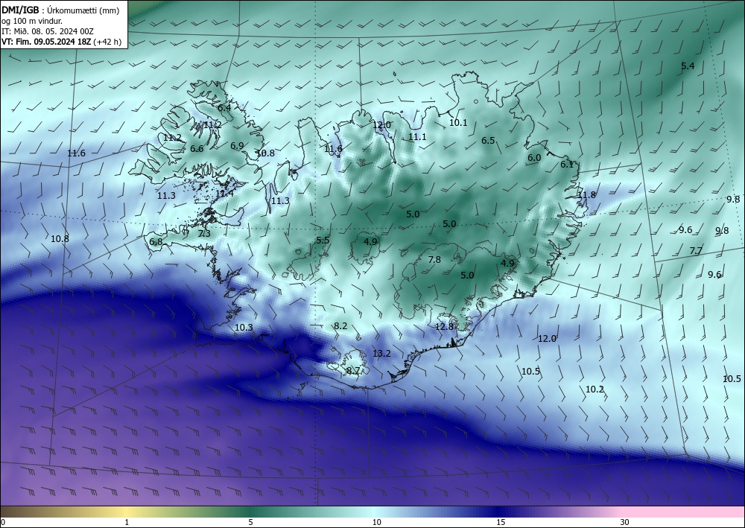Click the "og 100 m vindur." caption line
The width and height of the screenshot is (745, 528).
pyautogui.click(x=32, y=21)
